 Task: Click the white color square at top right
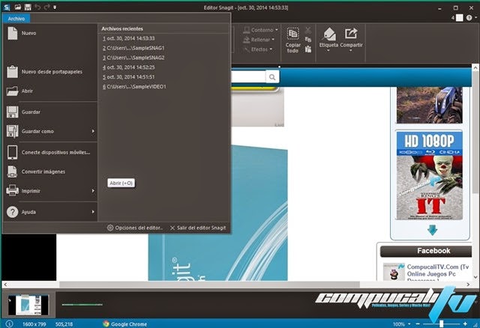click(459, 18)
